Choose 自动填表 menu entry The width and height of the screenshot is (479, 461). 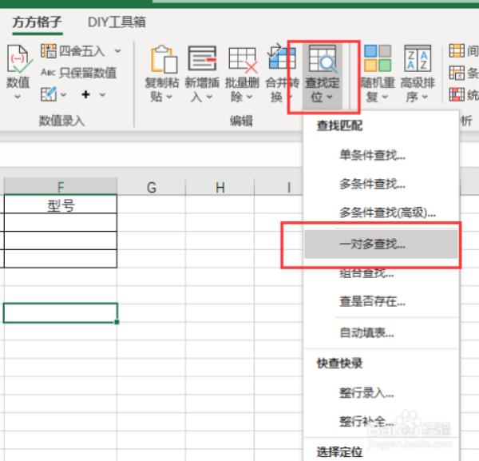point(381,333)
